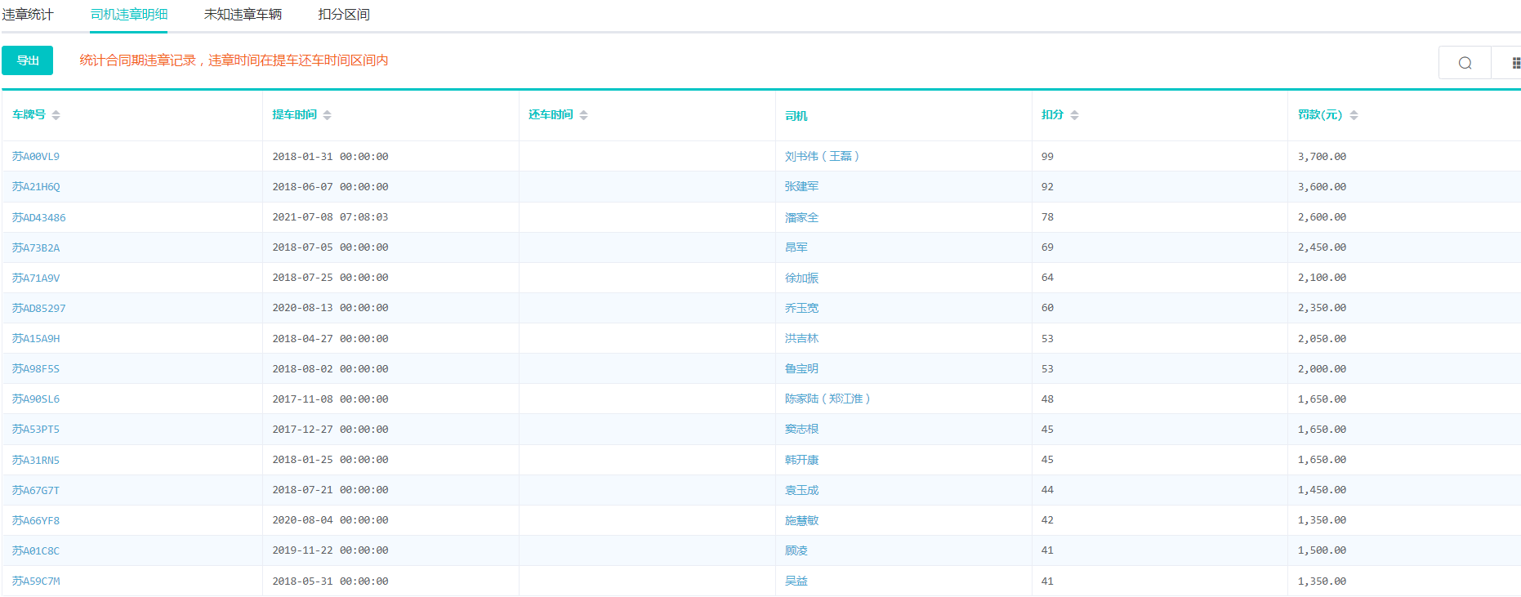Open driver link 乔玉宽

[801, 308]
